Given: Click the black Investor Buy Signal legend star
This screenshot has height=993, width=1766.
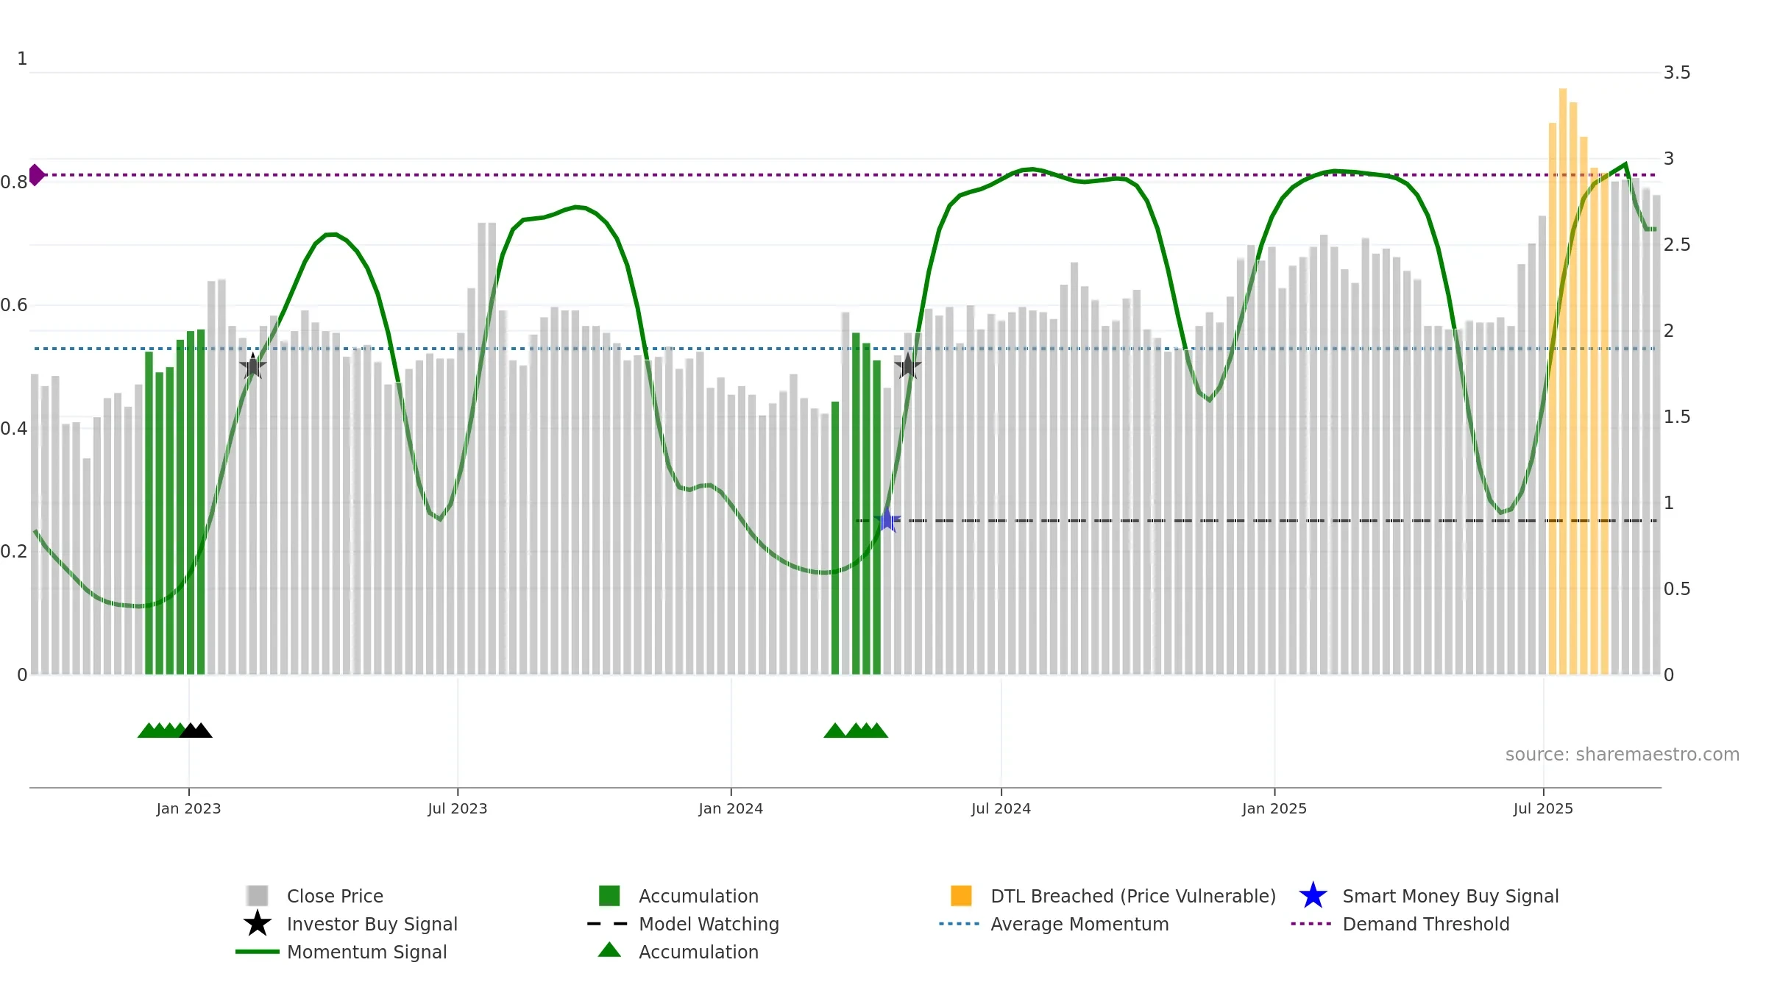Looking at the screenshot, I should [257, 924].
